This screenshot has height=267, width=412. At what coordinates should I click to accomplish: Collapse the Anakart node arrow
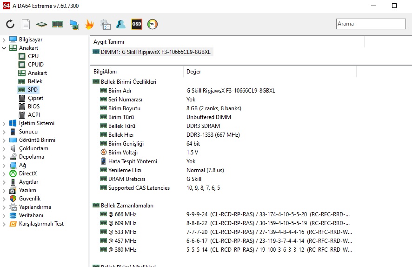(4, 48)
